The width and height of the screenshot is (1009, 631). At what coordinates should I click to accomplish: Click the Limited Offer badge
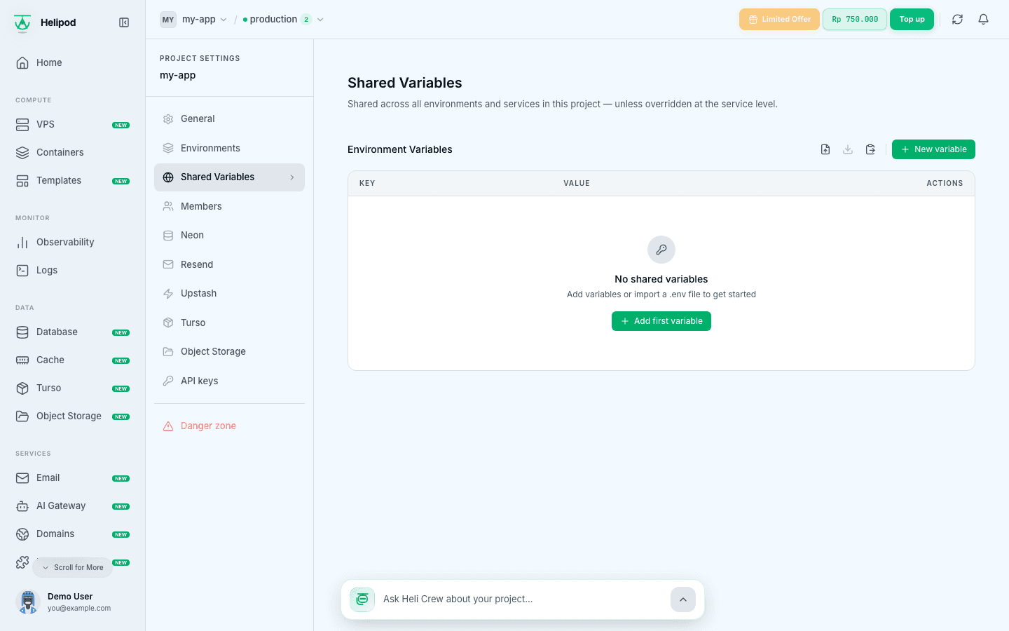779,20
